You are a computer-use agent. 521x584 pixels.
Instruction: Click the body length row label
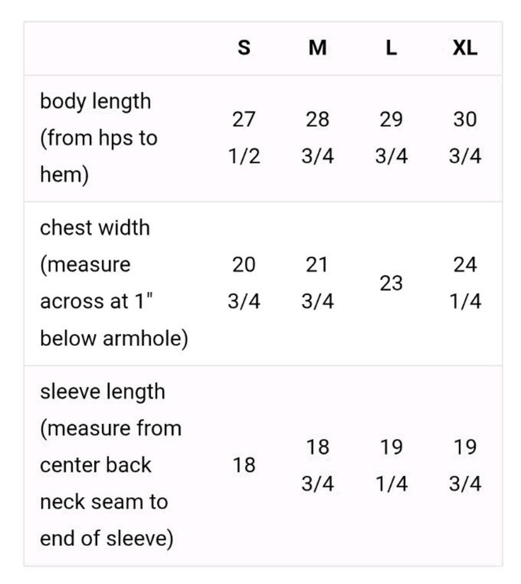[99, 138]
